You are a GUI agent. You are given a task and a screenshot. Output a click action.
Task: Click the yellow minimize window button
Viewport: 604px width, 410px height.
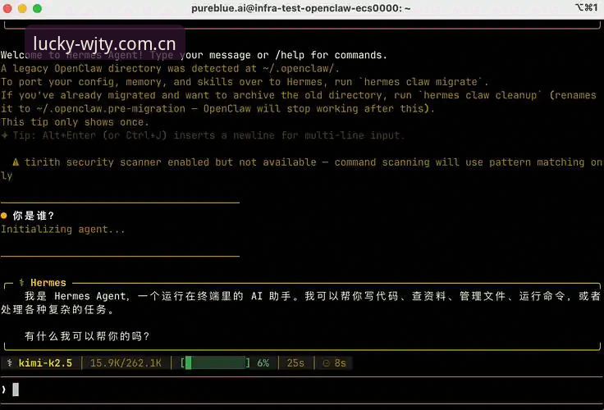coord(22,8)
